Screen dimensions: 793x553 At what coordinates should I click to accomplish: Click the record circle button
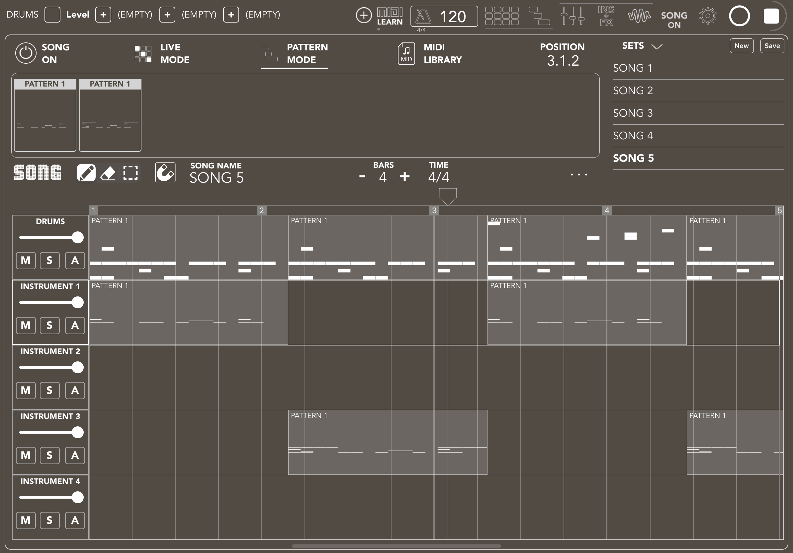click(740, 16)
